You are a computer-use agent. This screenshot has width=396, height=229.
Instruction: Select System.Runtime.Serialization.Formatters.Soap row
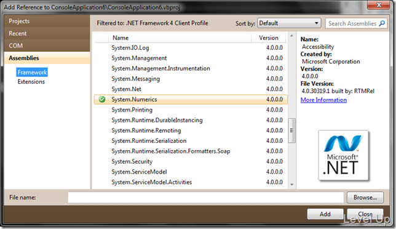(x=191, y=151)
